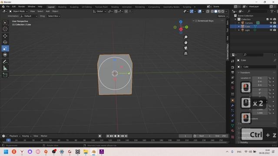The height and width of the screenshot is (156, 278).
Task: Open the Render properties tab
Action: tap(232, 68)
